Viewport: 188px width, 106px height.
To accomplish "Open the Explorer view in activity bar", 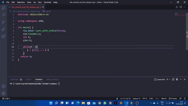I will pos(4,8).
